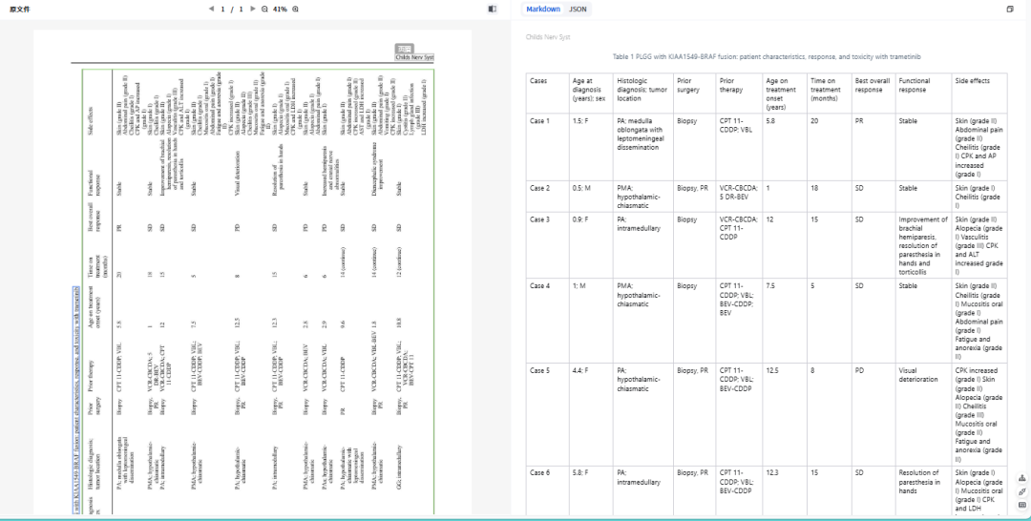1031x521 pixels.
Task: Click the 41% zoom level
Action: [280, 9]
